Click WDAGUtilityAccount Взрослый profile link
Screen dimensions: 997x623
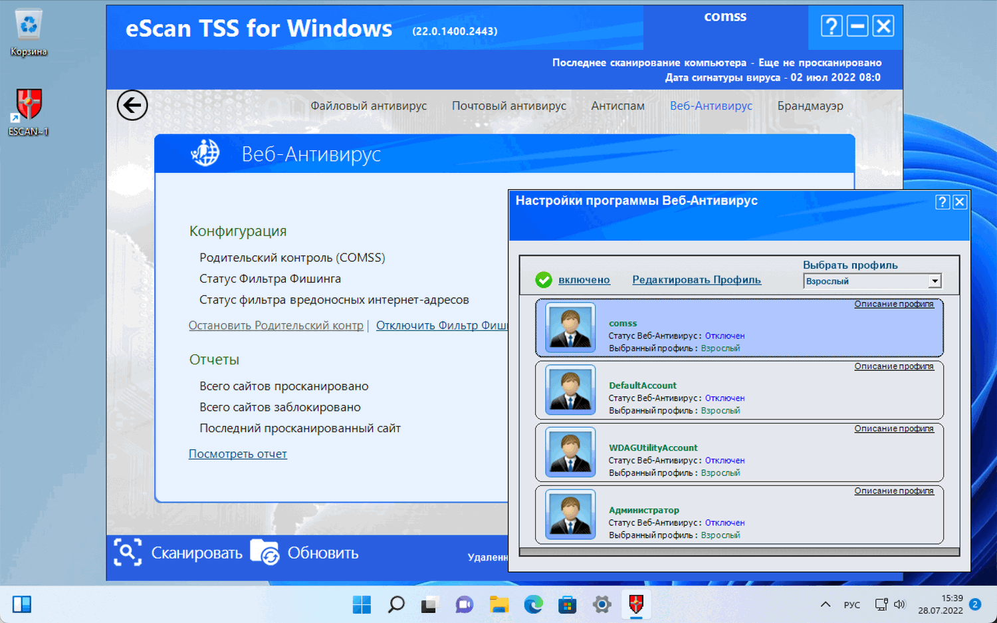[720, 473]
